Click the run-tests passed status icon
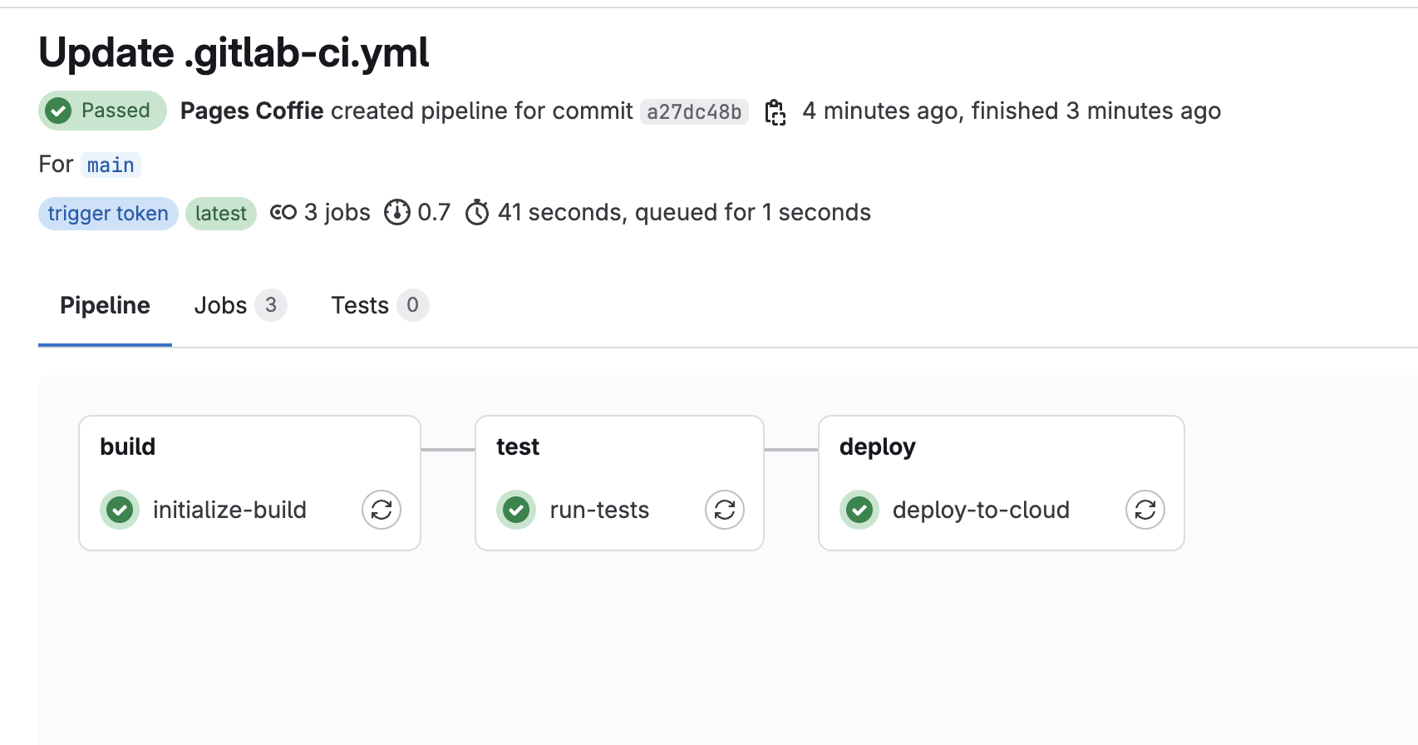Screen dimensions: 1418x745 [x=516, y=510]
